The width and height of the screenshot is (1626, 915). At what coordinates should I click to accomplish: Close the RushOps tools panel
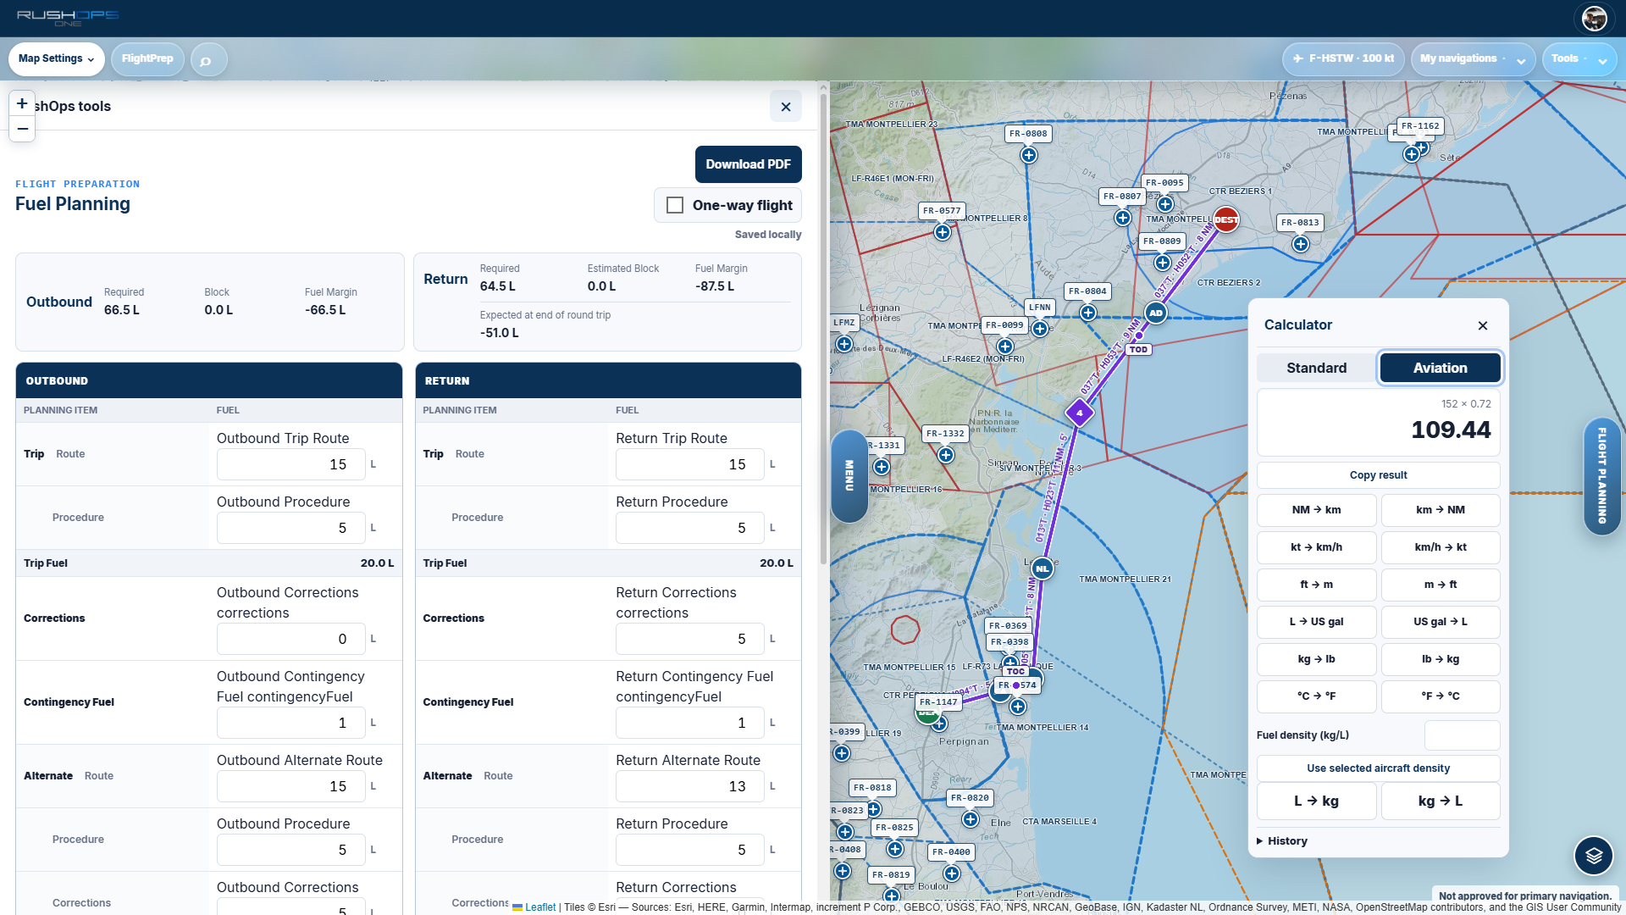coord(786,107)
